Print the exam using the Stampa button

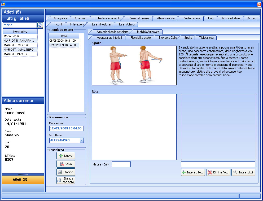(x=66, y=172)
